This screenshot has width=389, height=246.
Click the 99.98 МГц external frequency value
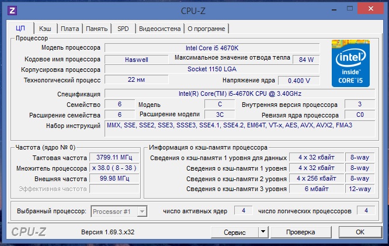(x=114, y=178)
